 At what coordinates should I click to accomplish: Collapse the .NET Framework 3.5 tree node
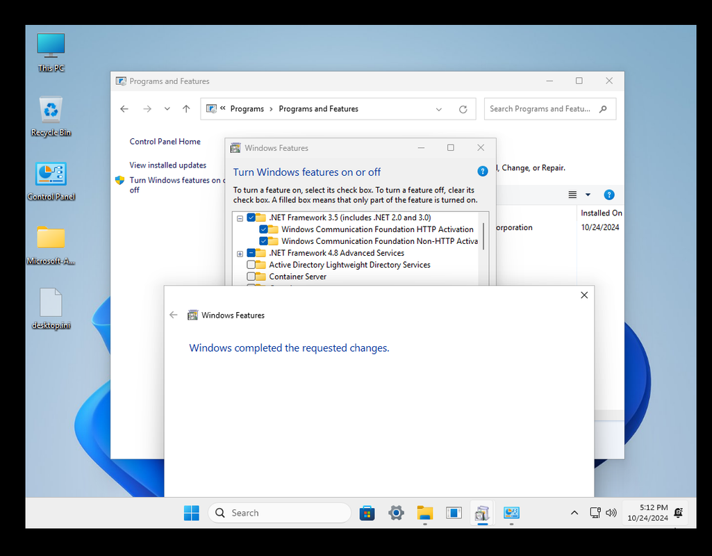point(240,218)
